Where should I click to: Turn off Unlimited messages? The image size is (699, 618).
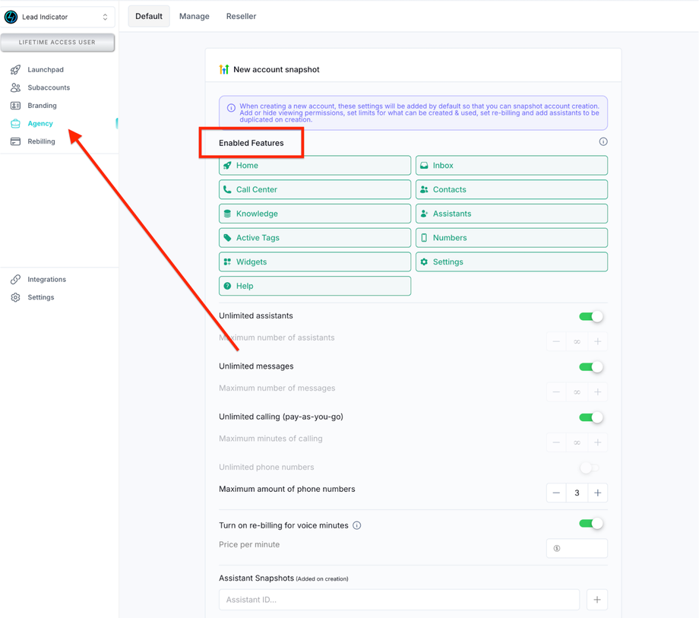[591, 366]
